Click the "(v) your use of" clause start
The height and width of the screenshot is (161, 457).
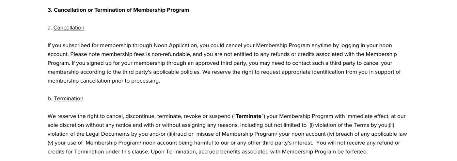65,142
